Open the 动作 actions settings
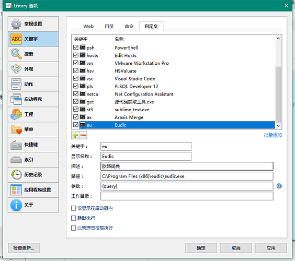 (33, 84)
